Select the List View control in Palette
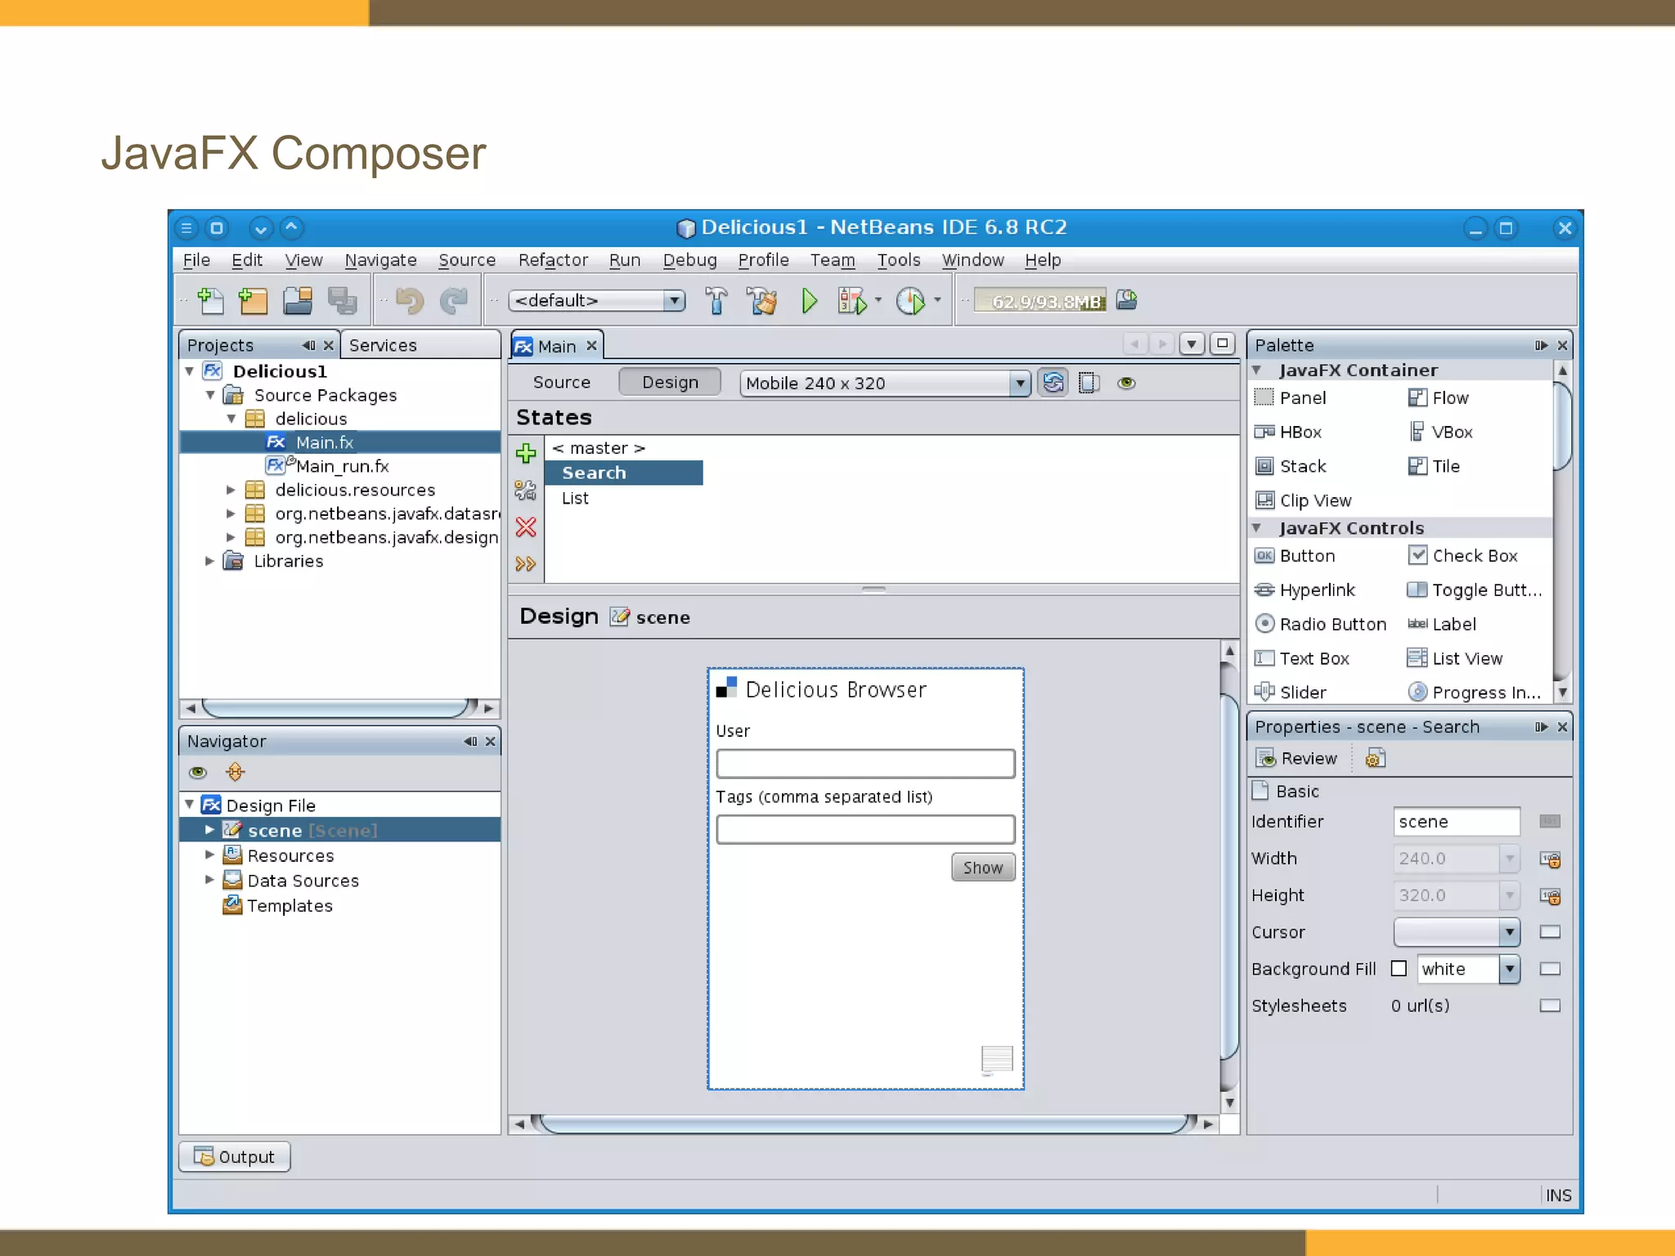This screenshot has width=1675, height=1256. (x=1455, y=657)
